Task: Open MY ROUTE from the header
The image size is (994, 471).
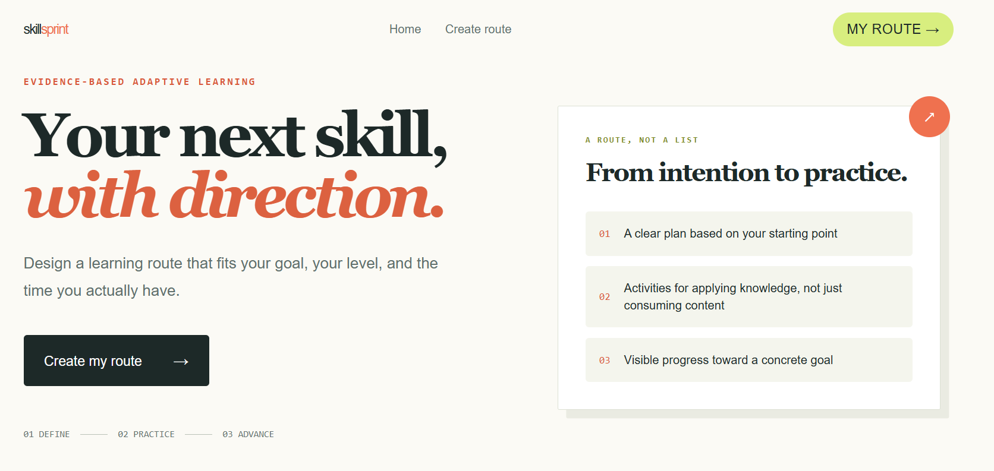Action: (893, 29)
